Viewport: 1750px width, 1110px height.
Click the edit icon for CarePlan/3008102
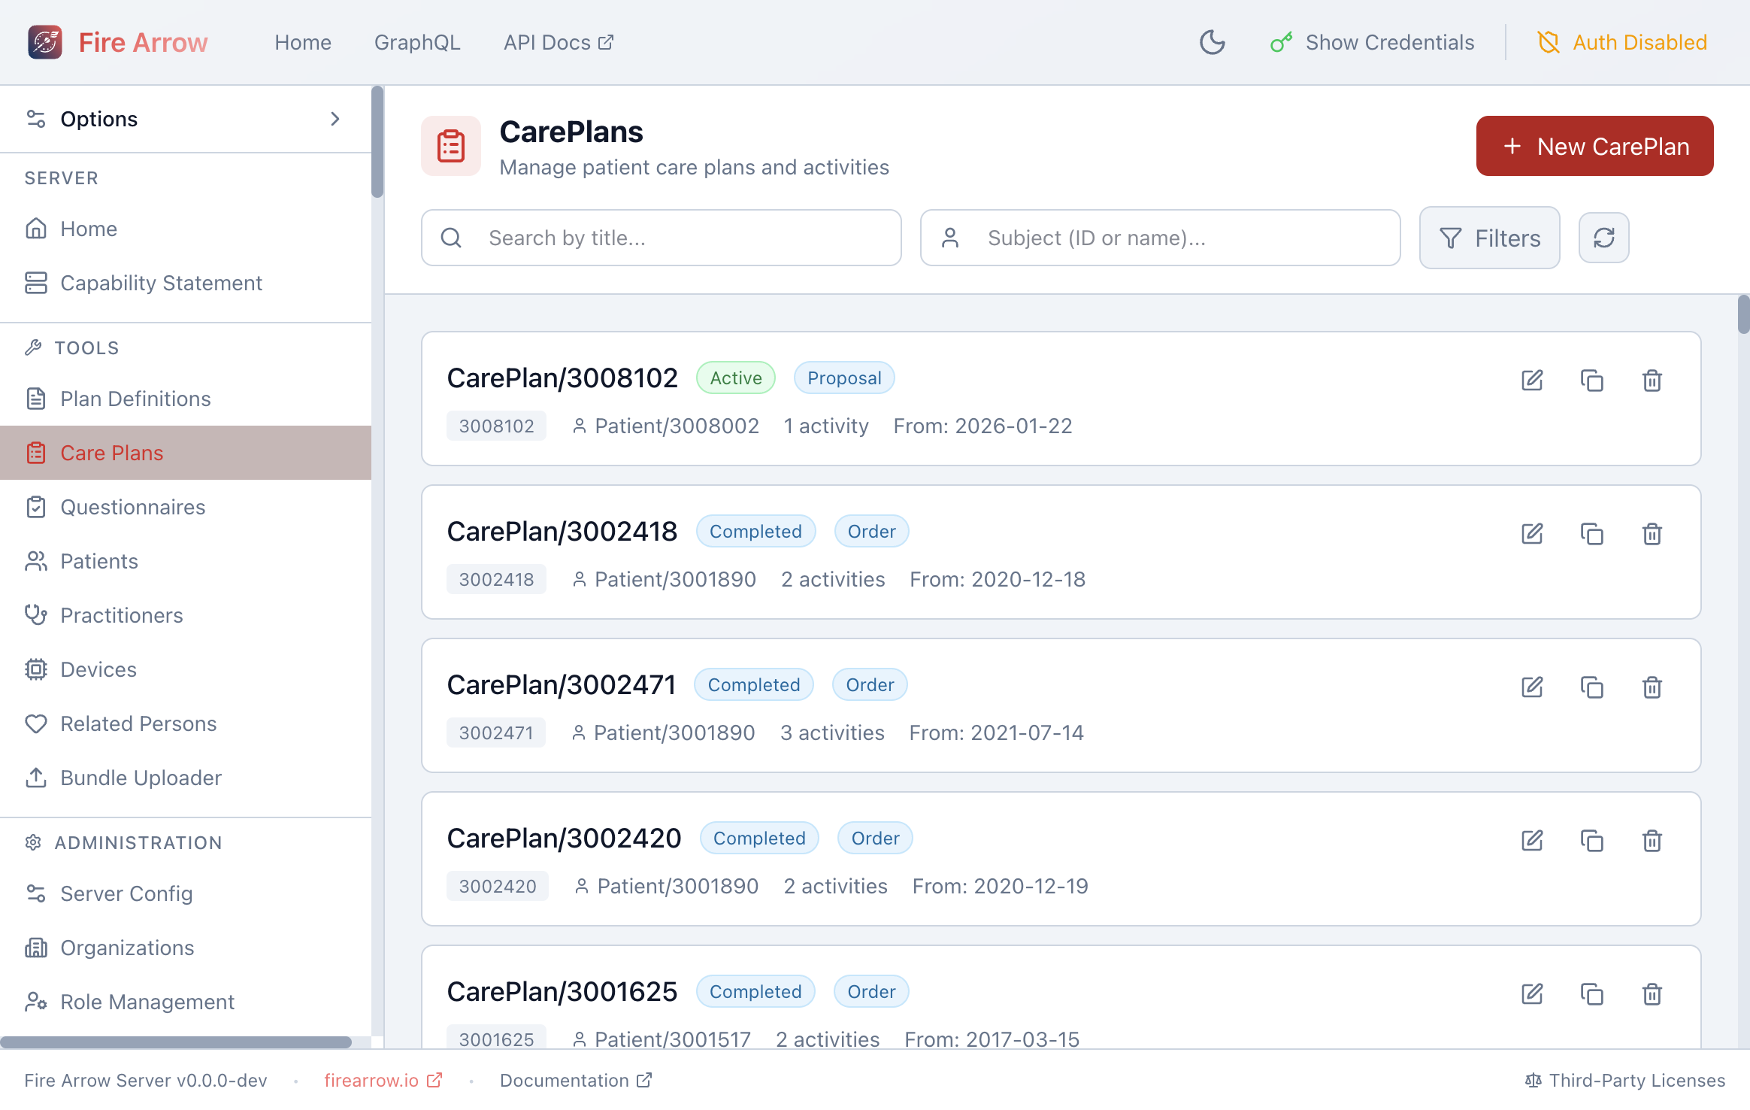pyautogui.click(x=1532, y=381)
